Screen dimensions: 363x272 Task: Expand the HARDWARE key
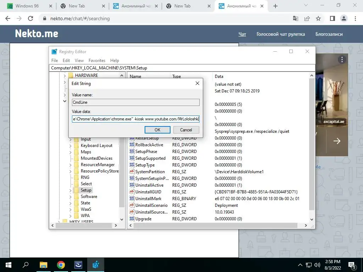point(65,75)
